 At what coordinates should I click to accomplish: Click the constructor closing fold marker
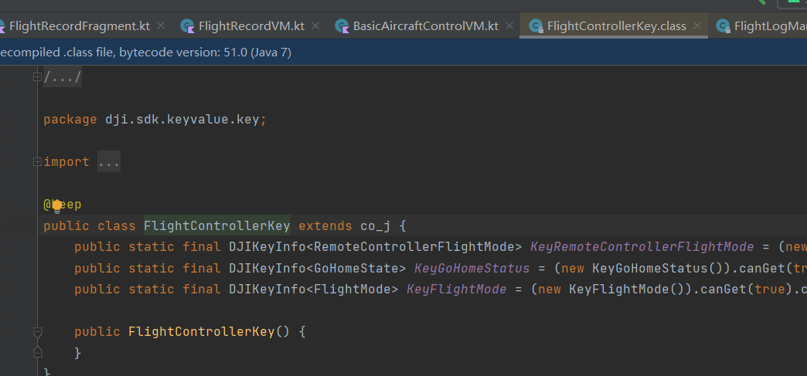(37, 353)
